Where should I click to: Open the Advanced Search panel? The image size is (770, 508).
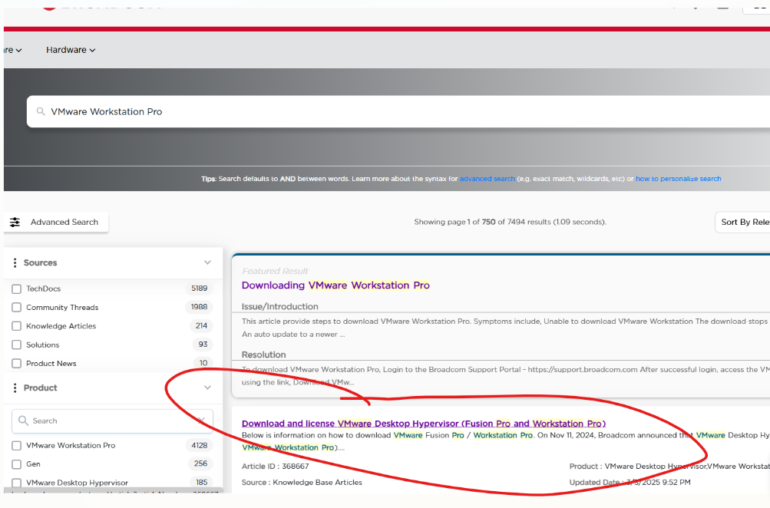(56, 222)
